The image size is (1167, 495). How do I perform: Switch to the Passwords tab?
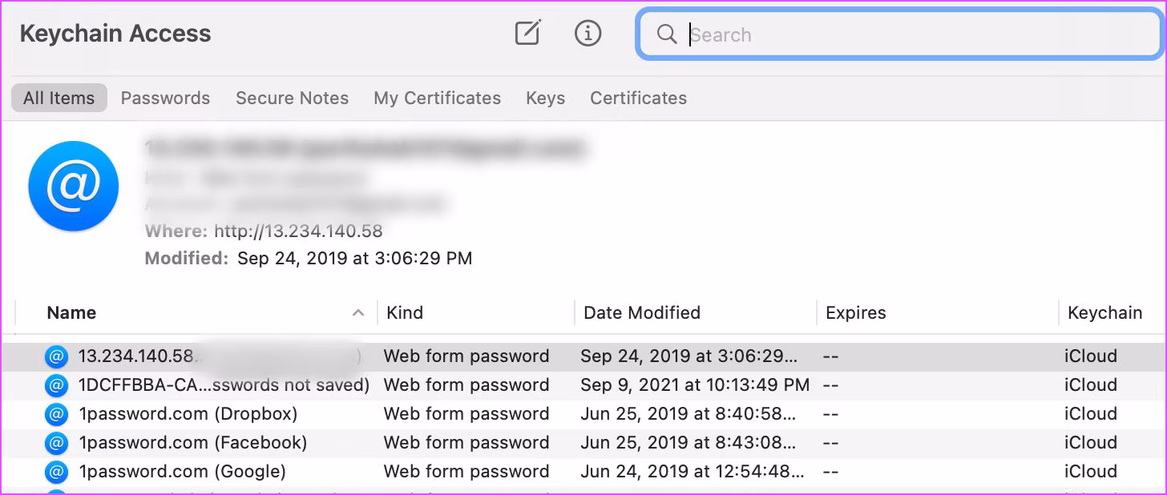coord(165,99)
